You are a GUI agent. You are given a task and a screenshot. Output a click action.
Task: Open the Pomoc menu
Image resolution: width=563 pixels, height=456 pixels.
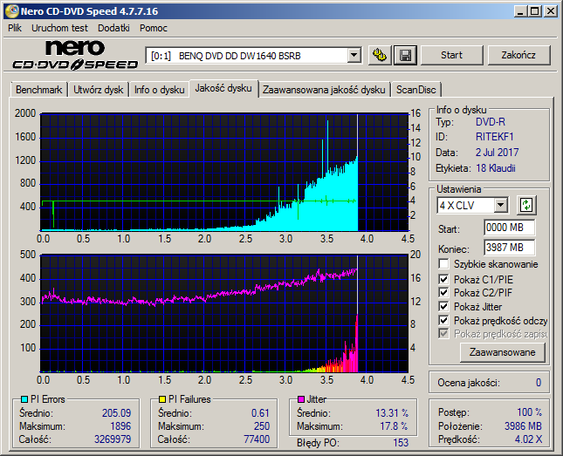[154, 28]
